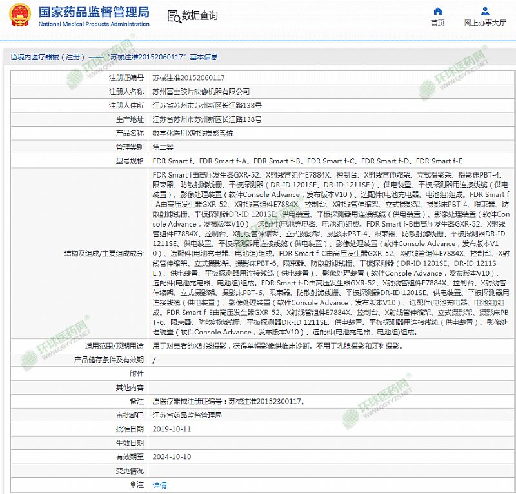
Task: Click the national emblem logo
Action: coord(18,15)
